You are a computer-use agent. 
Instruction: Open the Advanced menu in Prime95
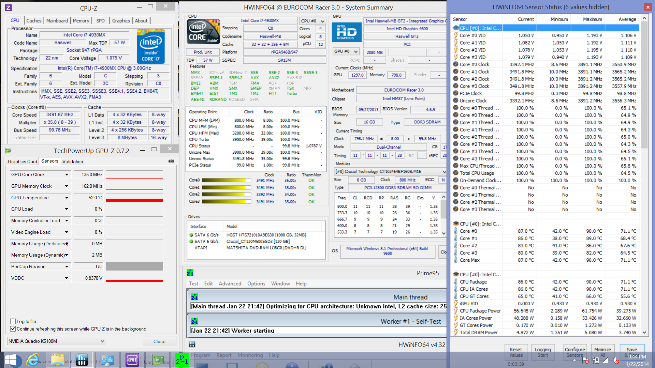pyautogui.click(x=230, y=283)
